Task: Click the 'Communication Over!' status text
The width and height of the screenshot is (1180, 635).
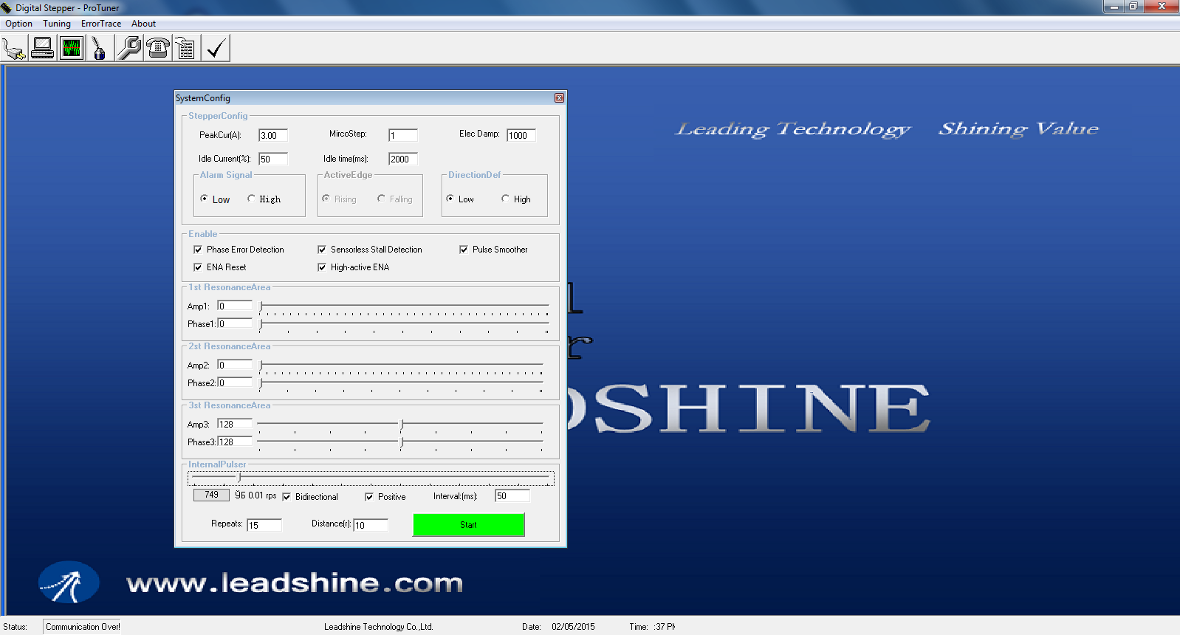Action: pos(83,627)
